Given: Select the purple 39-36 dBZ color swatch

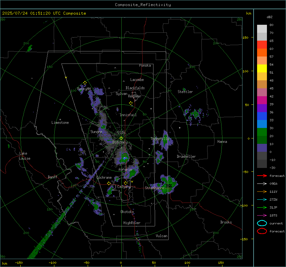Looking at the screenshot, I should (x=262, y=108).
